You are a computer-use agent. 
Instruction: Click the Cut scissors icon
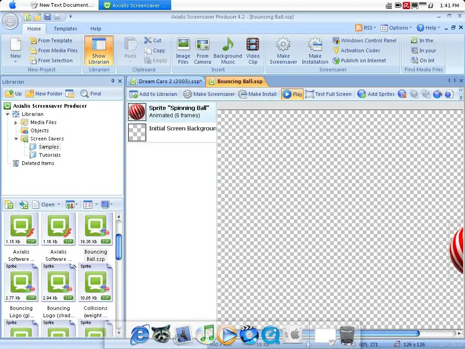(148, 40)
